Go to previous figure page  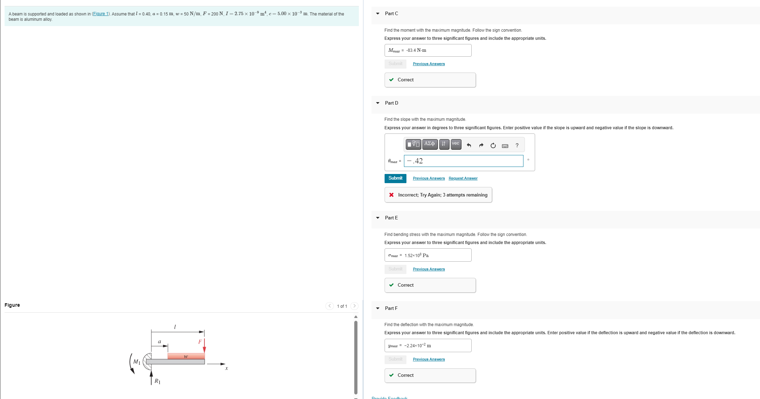coord(329,306)
